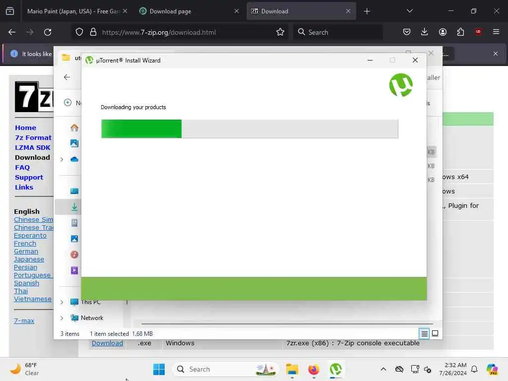The height and width of the screenshot is (381, 508).
Task: Expand Network in Explorer tree
Action: [62, 318]
